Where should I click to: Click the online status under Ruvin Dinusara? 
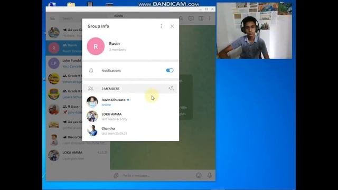coord(106,105)
